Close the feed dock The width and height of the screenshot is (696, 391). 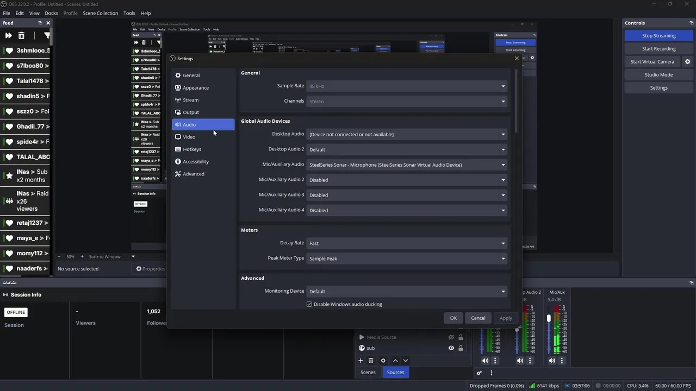[48, 23]
